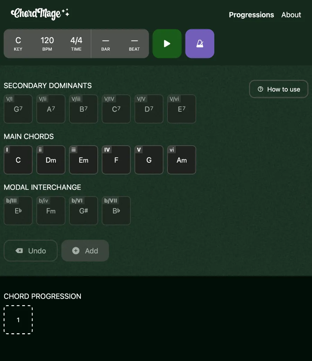Viewport: 312px width, 361px height.
Task: Toggle the purple metronome icon
Action: (200, 43)
